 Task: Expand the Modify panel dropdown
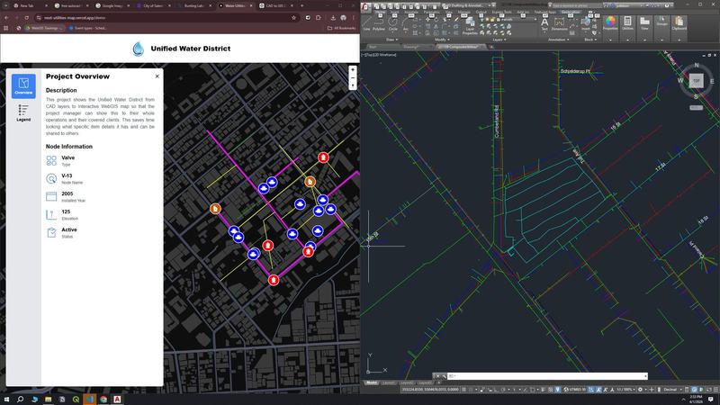click(441, 40)
